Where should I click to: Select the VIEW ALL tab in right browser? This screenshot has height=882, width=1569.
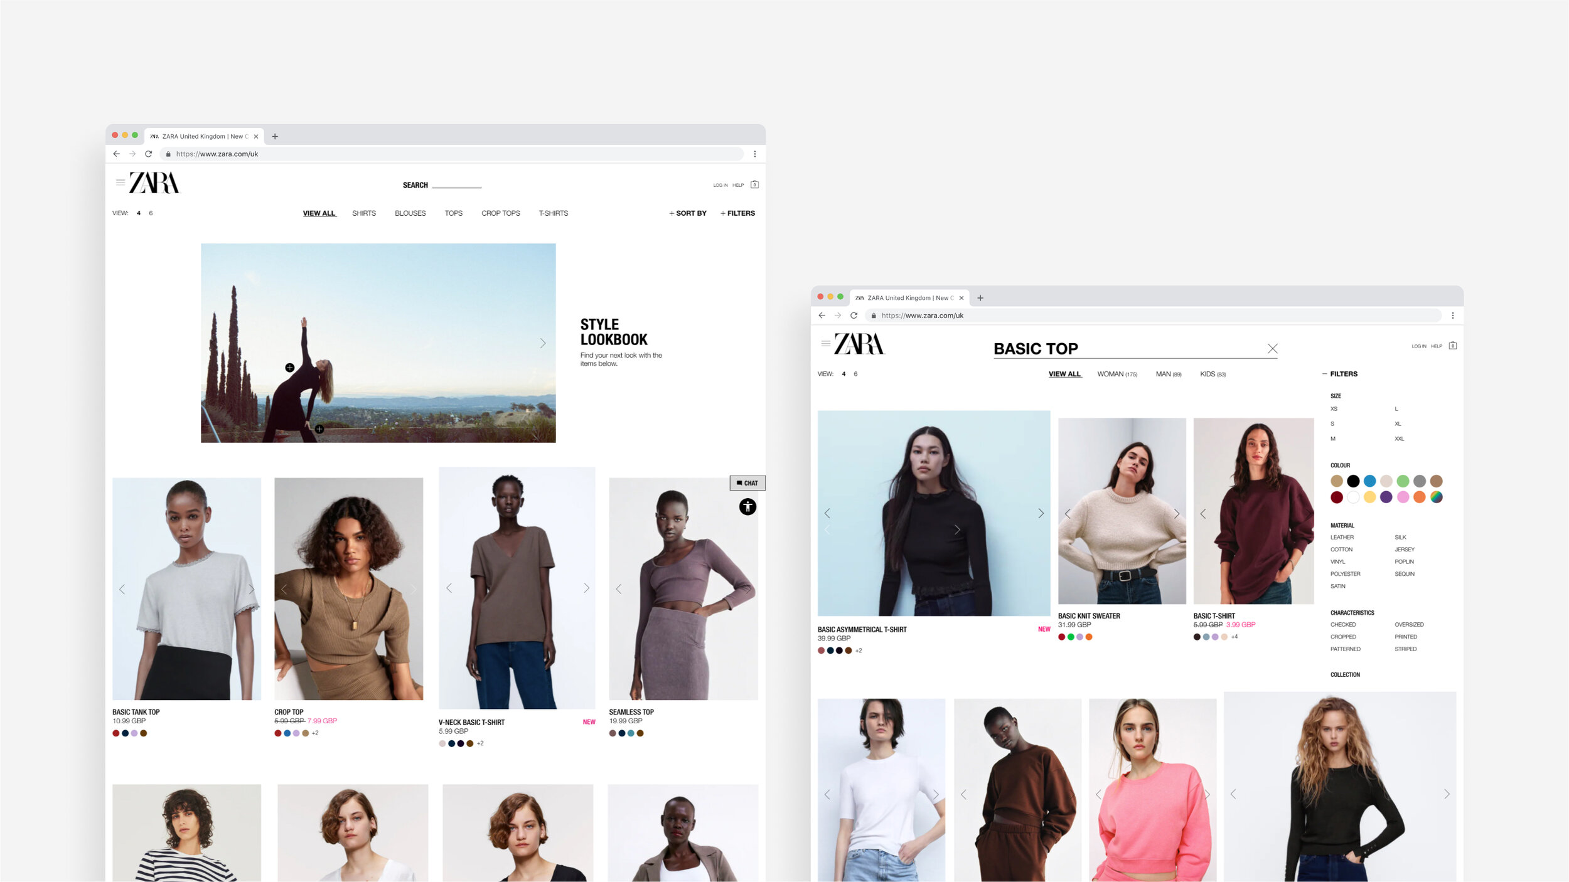click(x=1064, y=374)
